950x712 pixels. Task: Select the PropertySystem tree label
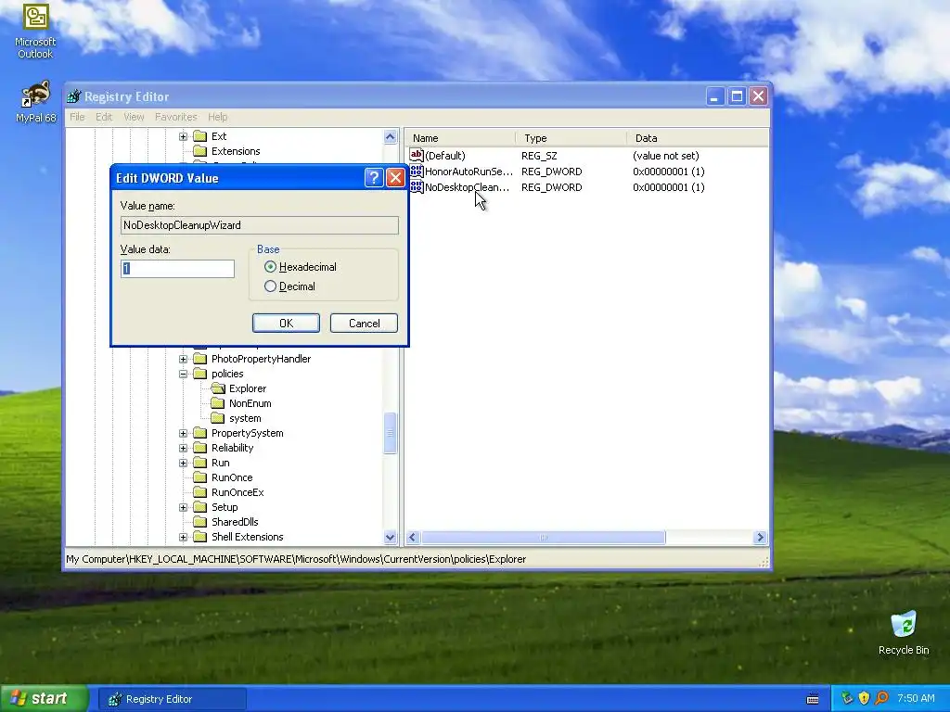tap(247, 433)
